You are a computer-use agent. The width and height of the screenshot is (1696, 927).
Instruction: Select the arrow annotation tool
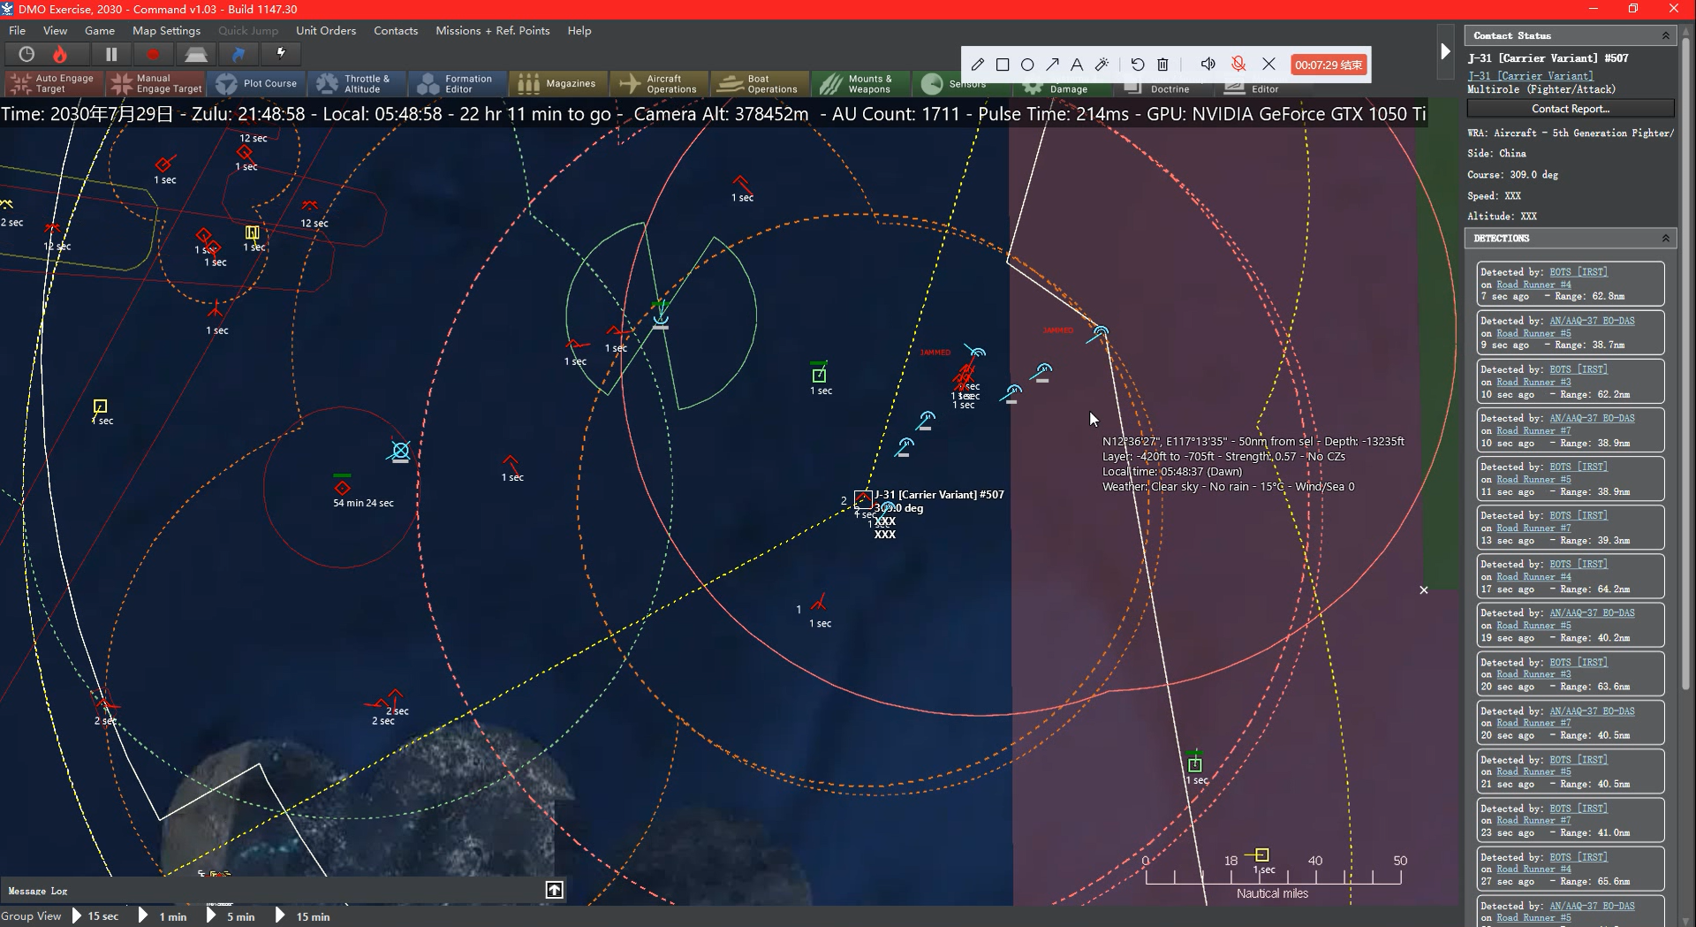coord(1052,64)
